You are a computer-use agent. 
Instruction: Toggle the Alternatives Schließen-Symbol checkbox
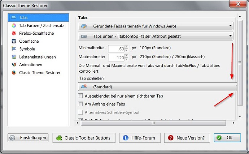click(80, 112)
